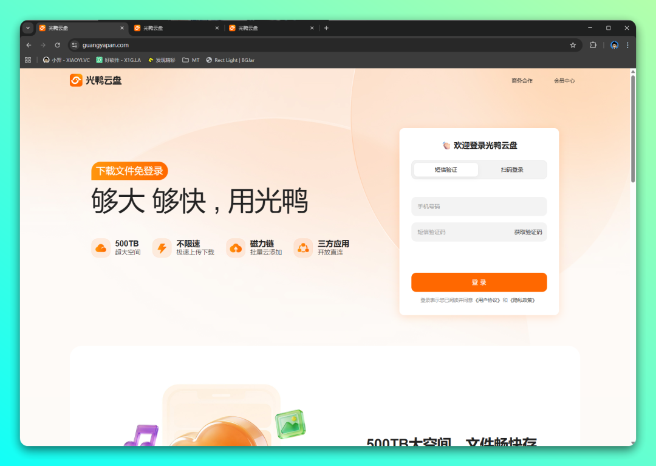
Task: Open the Chrome three-dot menu
Action: pyautogui.click(x=627, y=45)
